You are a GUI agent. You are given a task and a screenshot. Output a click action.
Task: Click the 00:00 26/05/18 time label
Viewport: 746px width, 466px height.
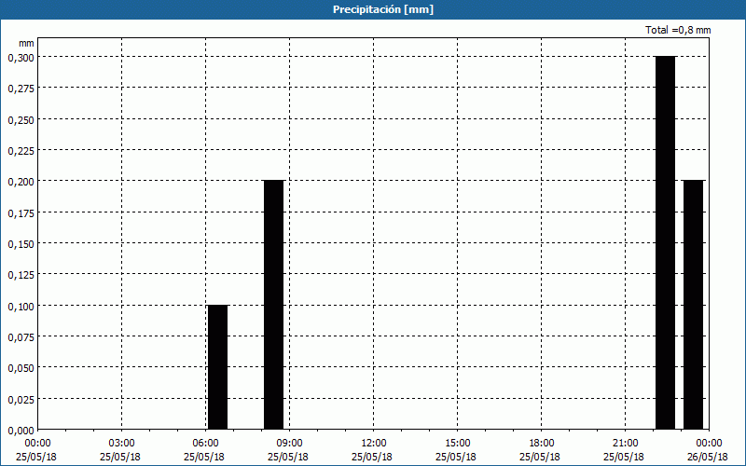click(708, 450)
